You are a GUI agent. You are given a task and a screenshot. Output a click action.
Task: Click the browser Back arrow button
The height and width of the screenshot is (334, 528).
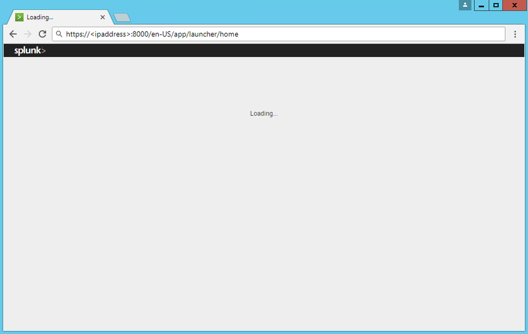point(13,34)
